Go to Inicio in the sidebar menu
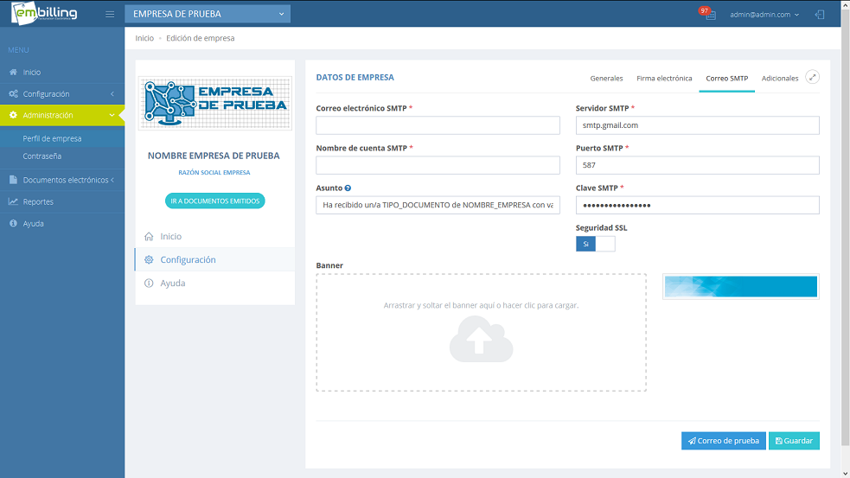The height and width of the screenshot is (478, 850). [x=31, y=72]
